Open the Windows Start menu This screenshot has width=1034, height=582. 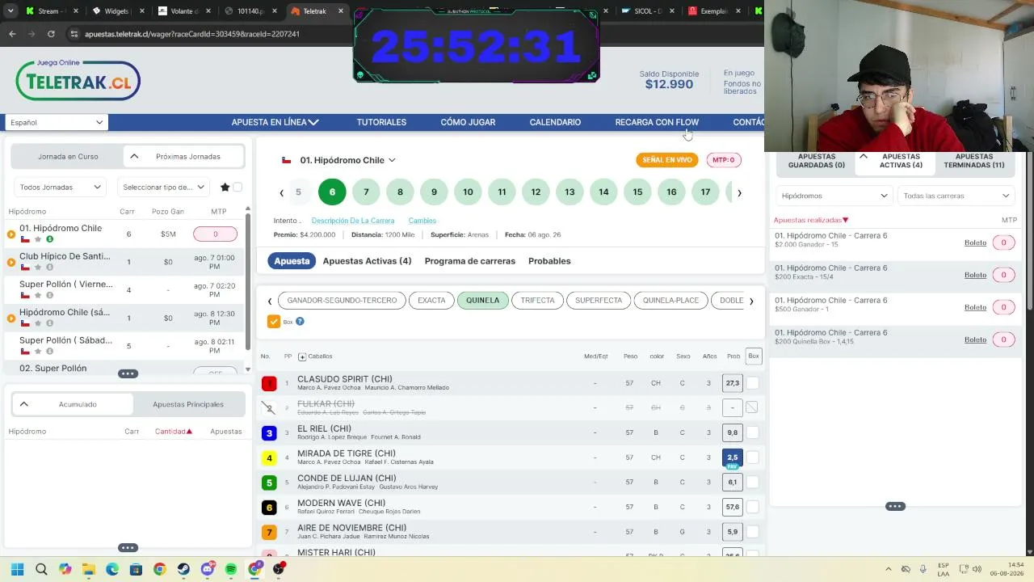(x=17, y=569)
